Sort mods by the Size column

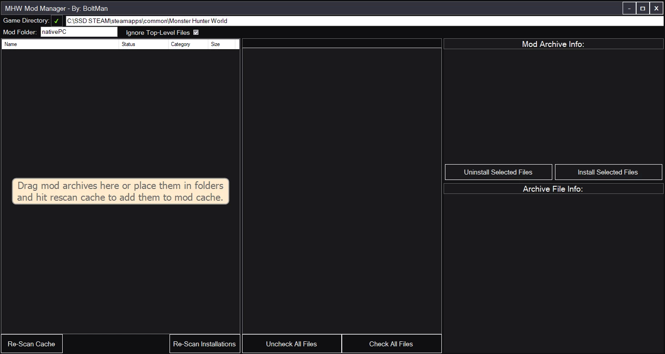221,44
